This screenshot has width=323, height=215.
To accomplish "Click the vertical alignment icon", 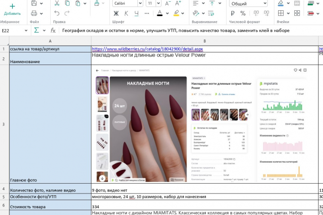I will coord(212,3).
